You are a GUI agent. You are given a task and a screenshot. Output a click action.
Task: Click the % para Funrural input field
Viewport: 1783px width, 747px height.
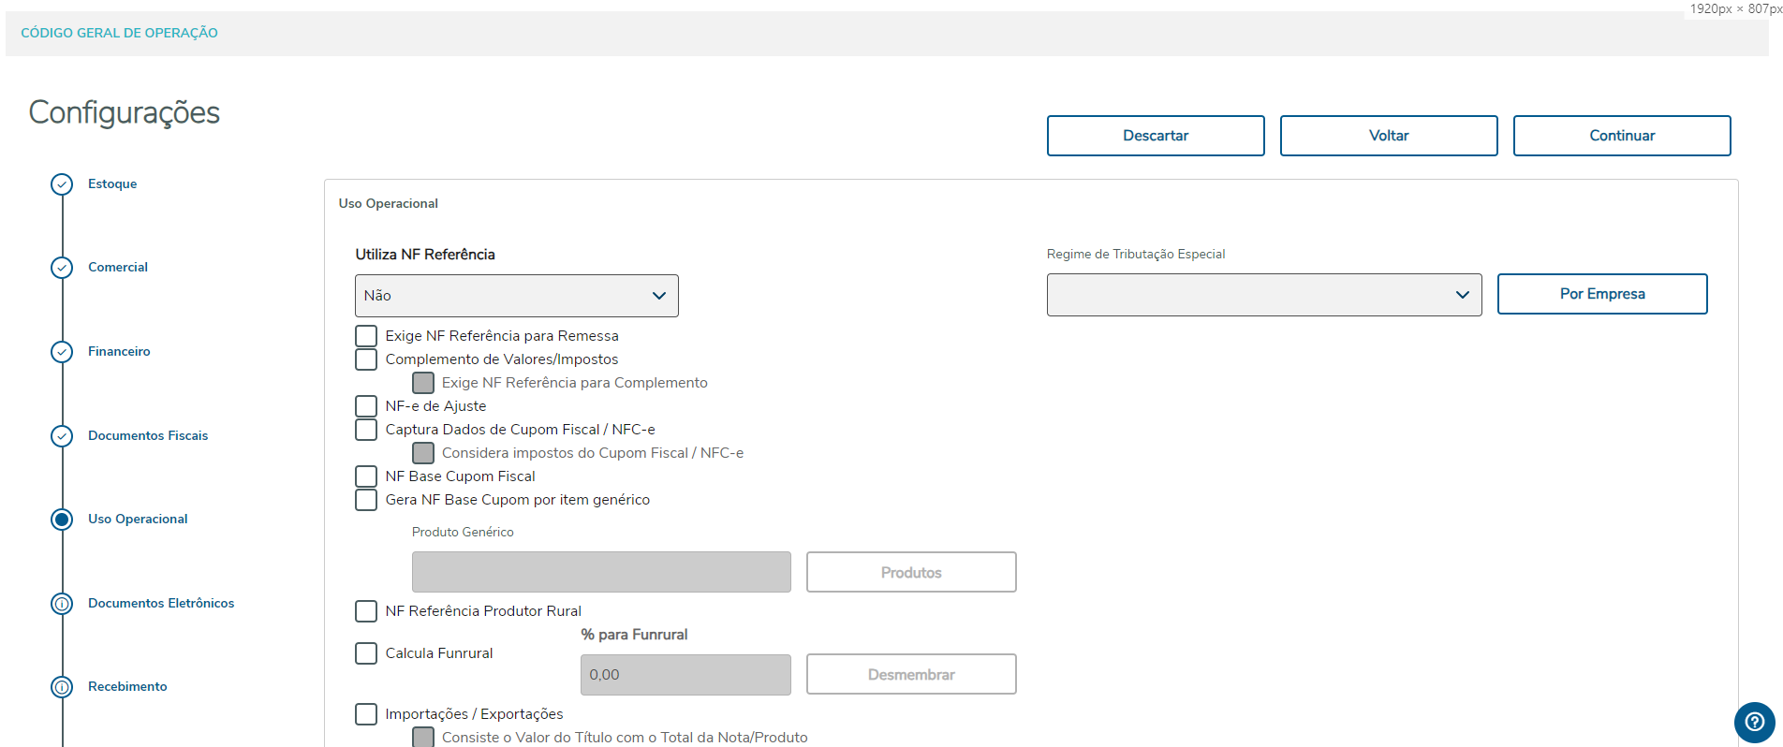(685, 675)
